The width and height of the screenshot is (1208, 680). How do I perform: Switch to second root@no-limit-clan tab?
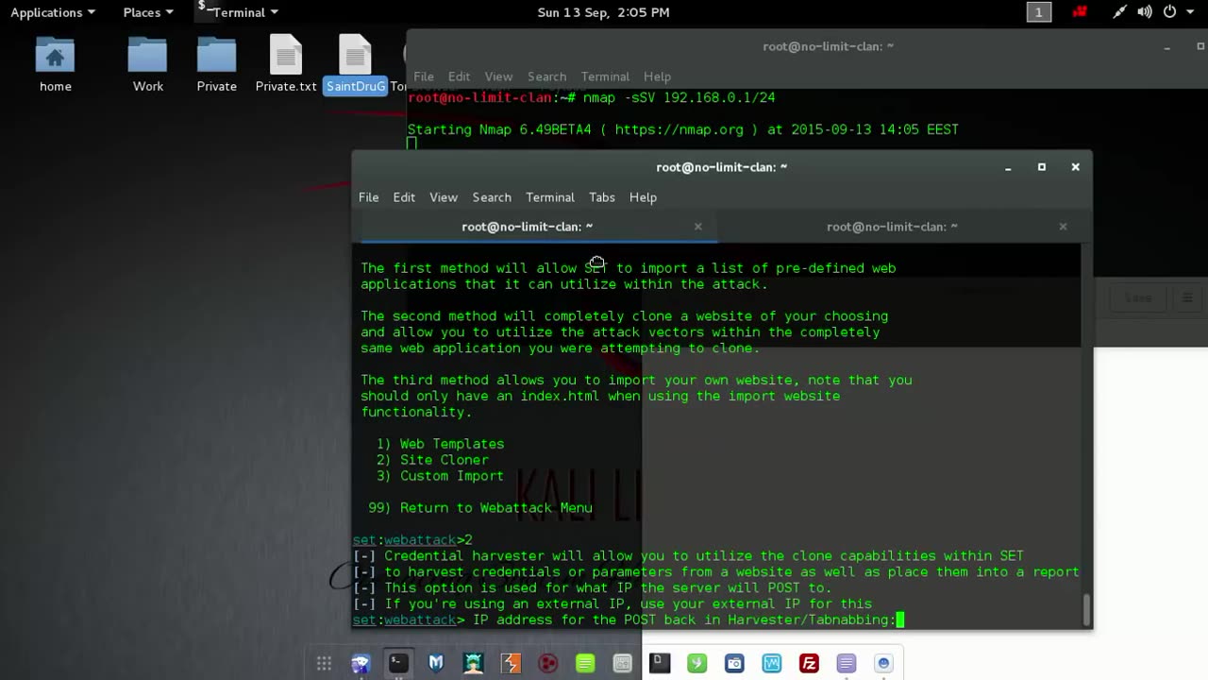[x=892, y=227]
